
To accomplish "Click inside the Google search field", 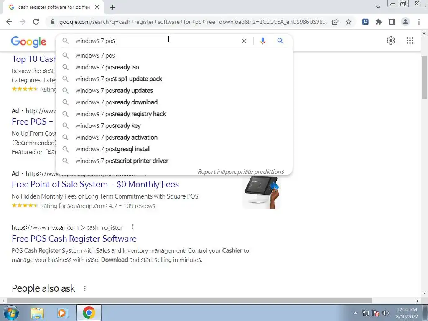I will pos(155,41).
